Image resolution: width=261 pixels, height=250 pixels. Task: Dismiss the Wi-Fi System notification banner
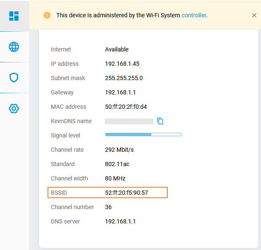click(254, 15)
